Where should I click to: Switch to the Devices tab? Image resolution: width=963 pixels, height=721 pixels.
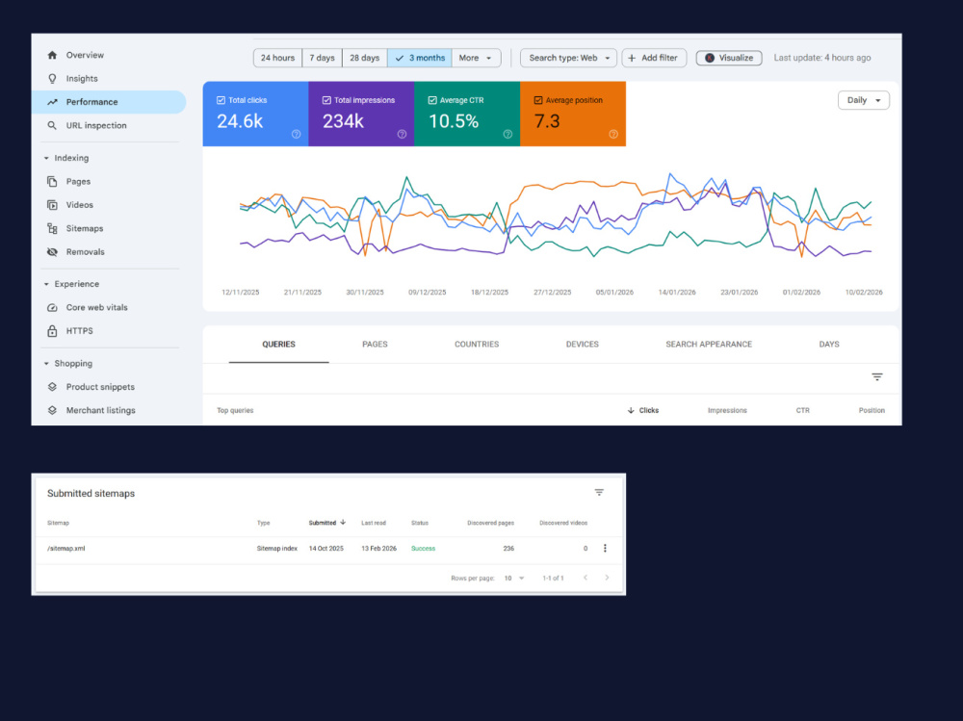point(583,345)
